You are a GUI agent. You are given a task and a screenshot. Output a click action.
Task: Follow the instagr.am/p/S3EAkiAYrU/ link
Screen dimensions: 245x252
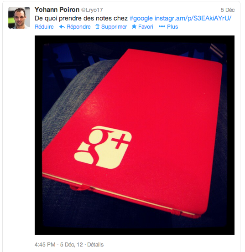(193, 18)
